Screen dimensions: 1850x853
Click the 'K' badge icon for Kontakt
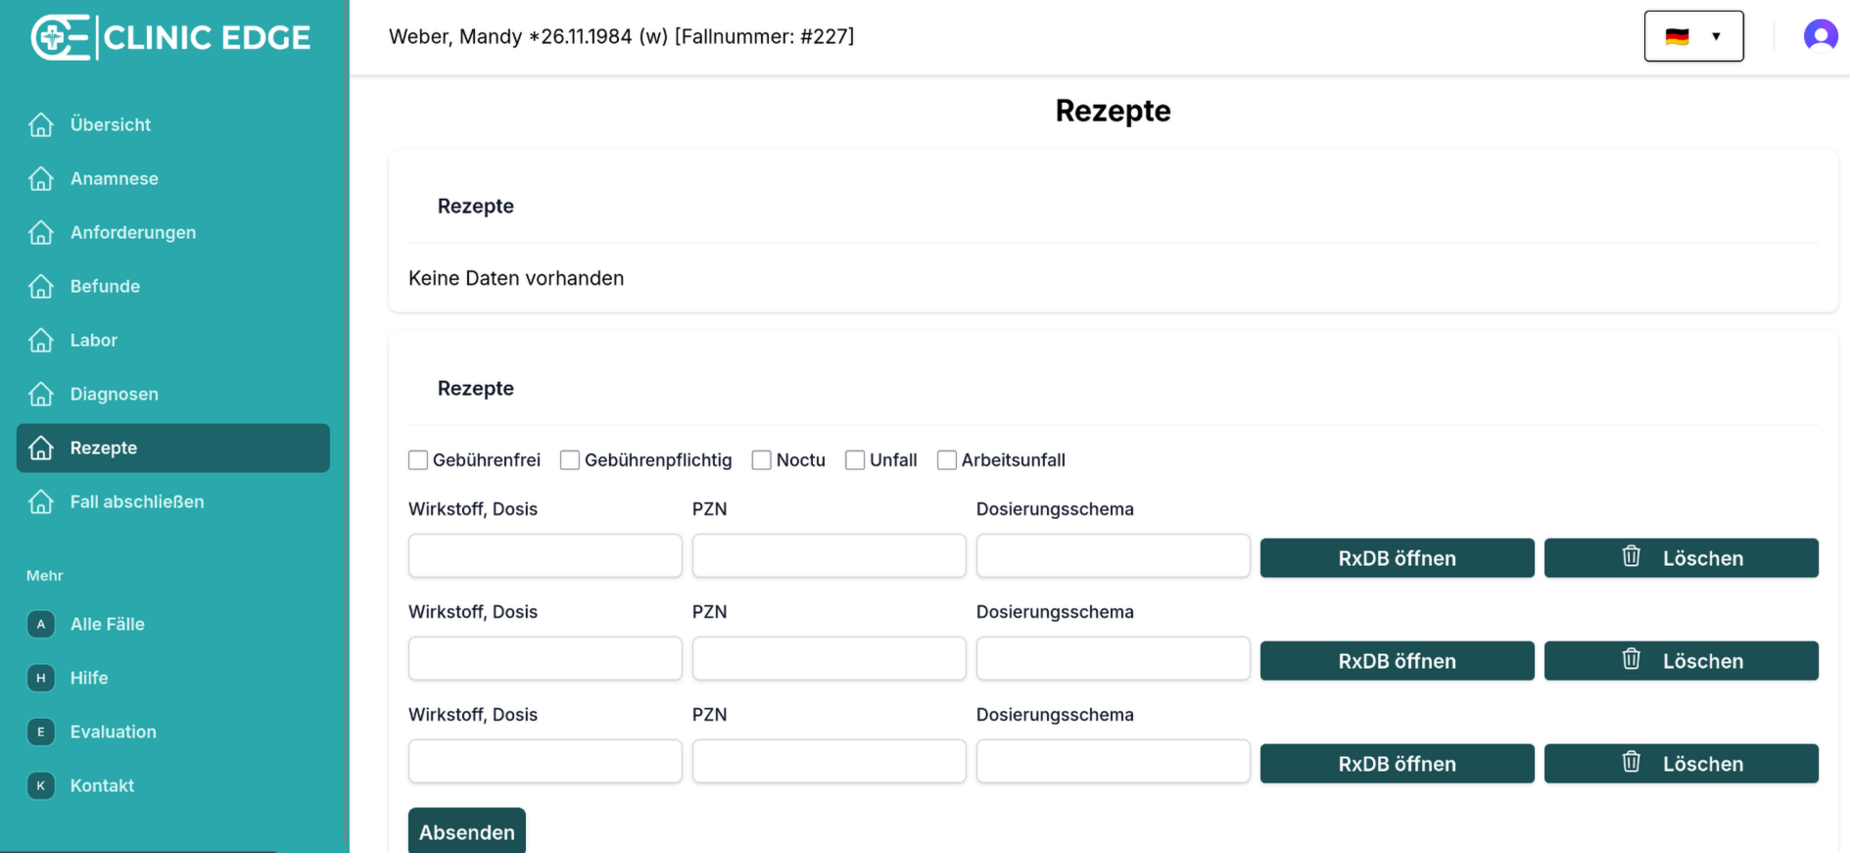41,786
